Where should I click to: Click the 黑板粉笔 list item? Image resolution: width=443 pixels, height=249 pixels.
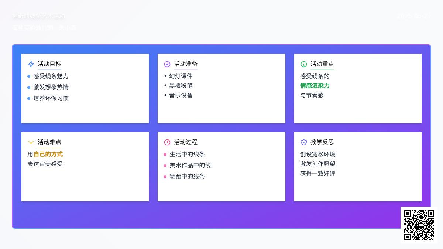181,86
